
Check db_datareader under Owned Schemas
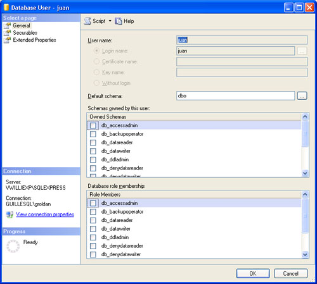pyautogui.click(x=93, y=142)
